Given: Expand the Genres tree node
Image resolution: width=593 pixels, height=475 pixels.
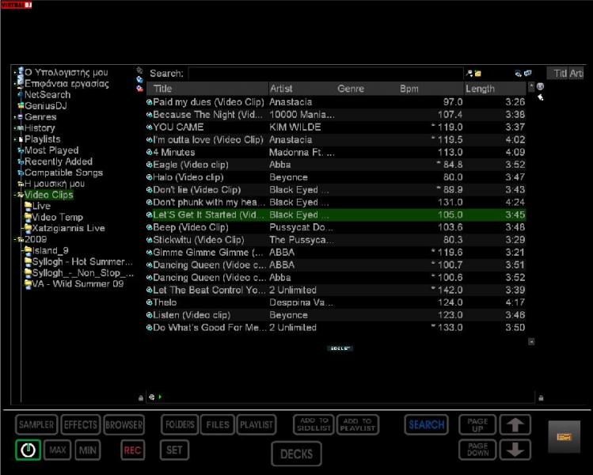Looking at the screenshot, I should [x=15, y=117].
